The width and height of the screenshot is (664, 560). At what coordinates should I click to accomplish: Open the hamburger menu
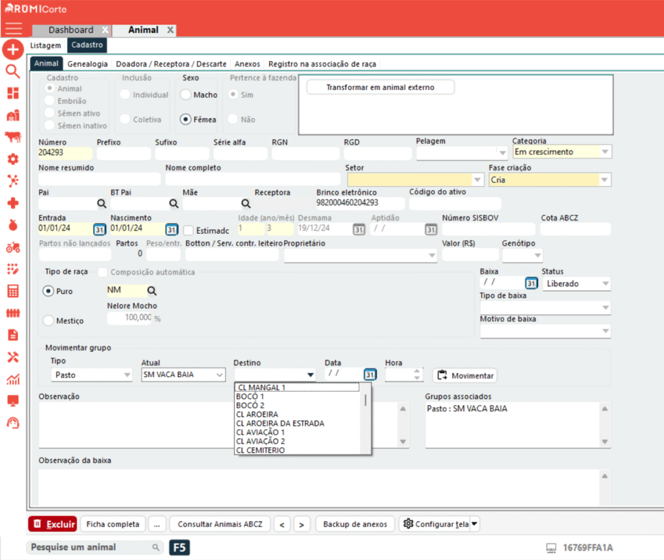tap(13, 29)
